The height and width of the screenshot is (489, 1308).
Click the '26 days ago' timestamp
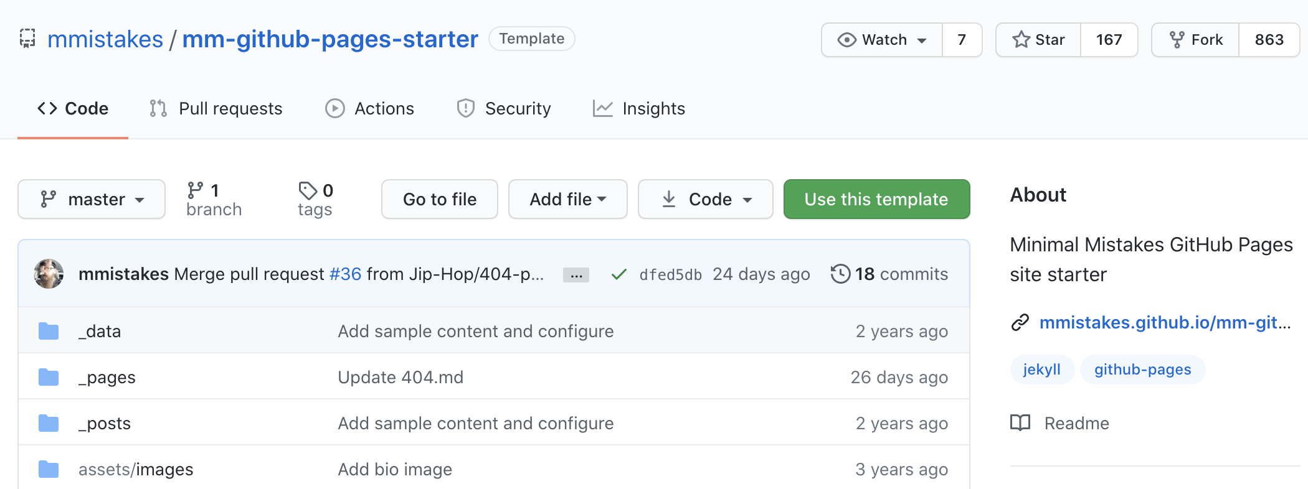tap(899, 377)
